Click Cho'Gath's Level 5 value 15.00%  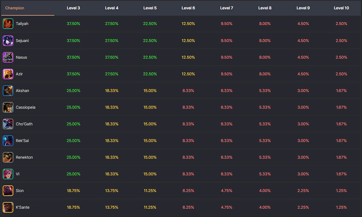(150, 124)
